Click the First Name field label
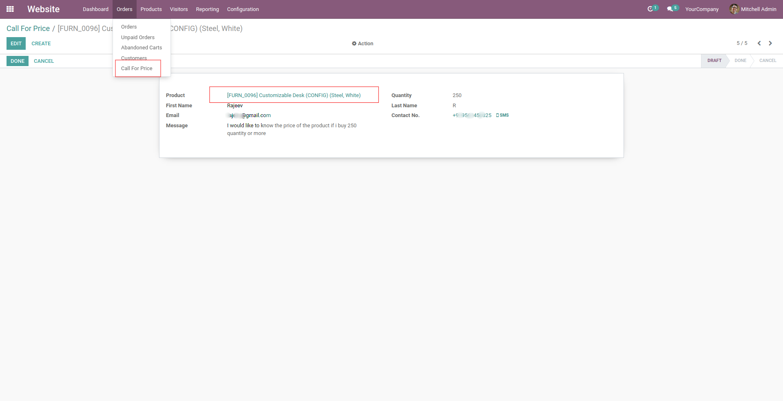 click(x=179, y=106)
